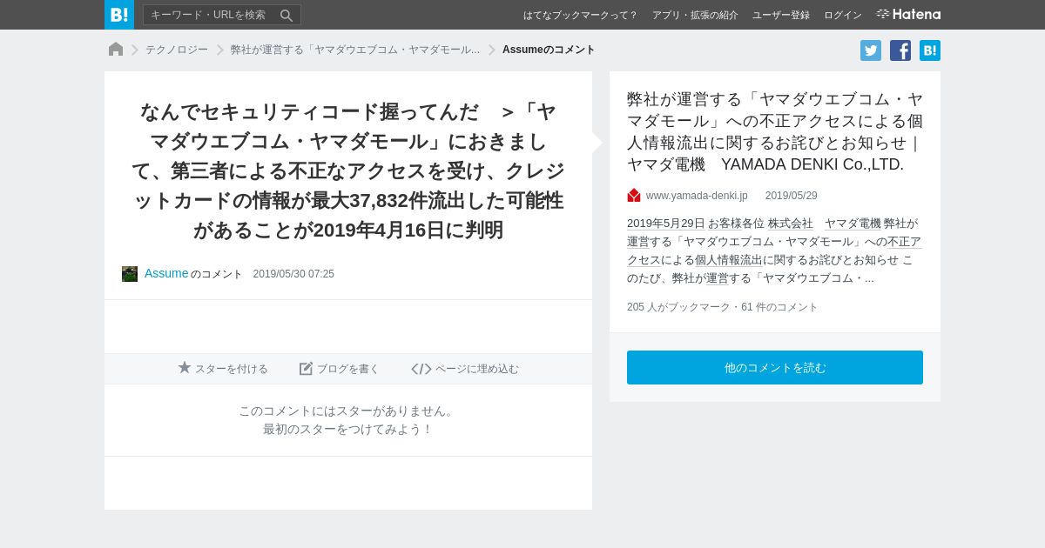1045x548 pixels.
Task: Click 最初のスターをつけてみよう！ text
Action: 348,429
